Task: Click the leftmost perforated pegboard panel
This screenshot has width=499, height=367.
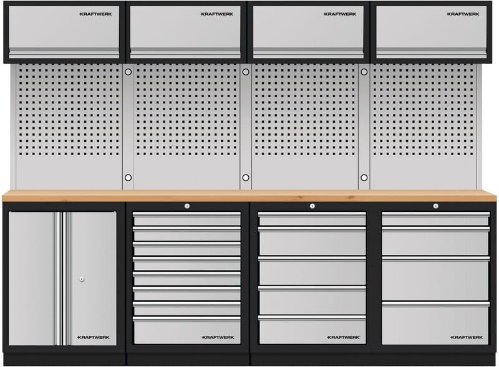Action: pos(67,125)
